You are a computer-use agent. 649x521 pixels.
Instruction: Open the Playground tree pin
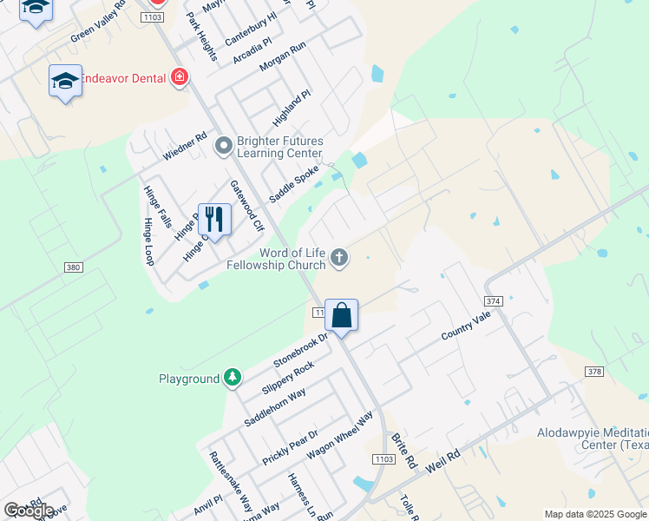(233, 378)
